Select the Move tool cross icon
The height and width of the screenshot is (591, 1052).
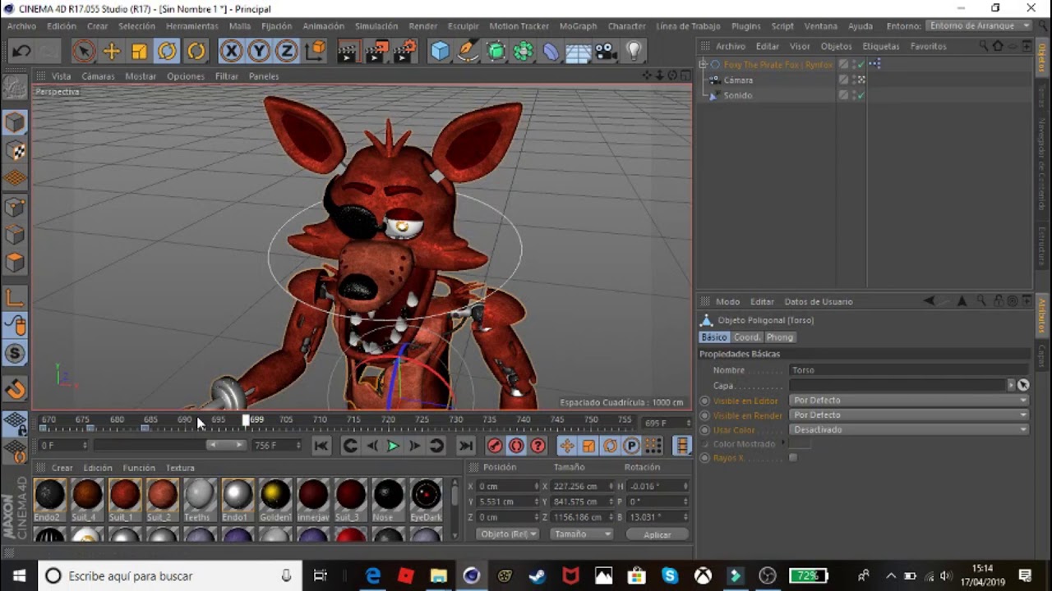click(x=112, y=52)
